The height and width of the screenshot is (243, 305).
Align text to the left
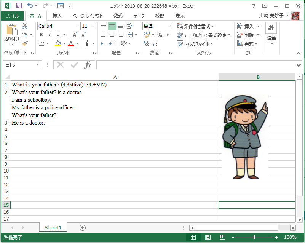click(104, 35)
